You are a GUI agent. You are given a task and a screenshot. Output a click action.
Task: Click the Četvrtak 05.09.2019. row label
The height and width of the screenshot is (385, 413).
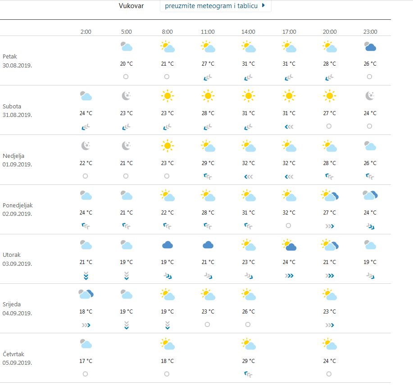18,358
